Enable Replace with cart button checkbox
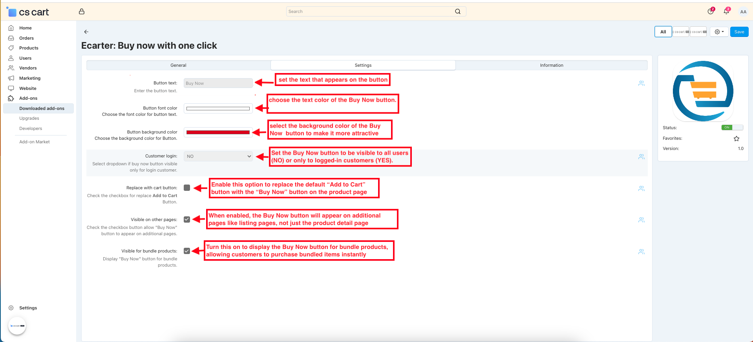The width and height of the screenshot is (753, 342). 187,188
